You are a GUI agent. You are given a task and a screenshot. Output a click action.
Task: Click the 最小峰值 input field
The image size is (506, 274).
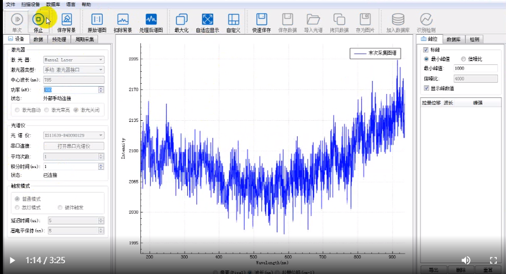click(475, 68)
